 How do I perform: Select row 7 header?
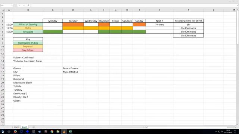3,35
